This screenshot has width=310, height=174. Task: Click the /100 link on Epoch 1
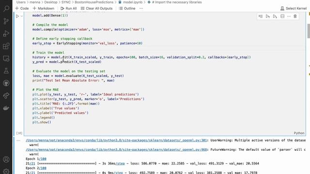[x=43, y=159]
